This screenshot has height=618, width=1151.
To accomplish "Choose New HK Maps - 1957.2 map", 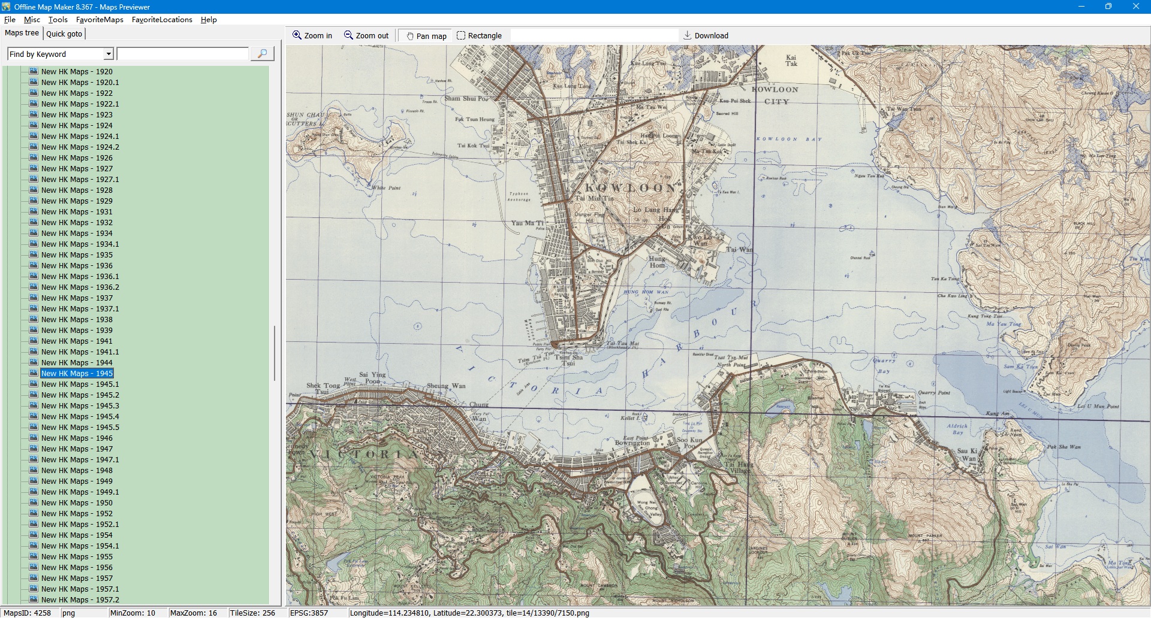I will (x=80, y=599).
